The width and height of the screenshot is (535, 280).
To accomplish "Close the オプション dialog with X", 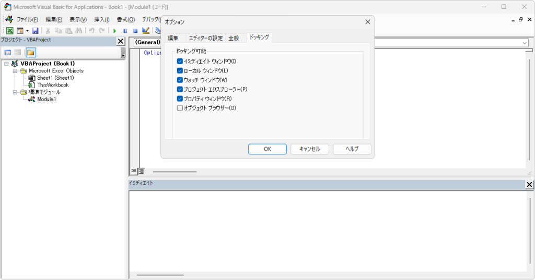I will pyautogui.click(x=367, y=22).
